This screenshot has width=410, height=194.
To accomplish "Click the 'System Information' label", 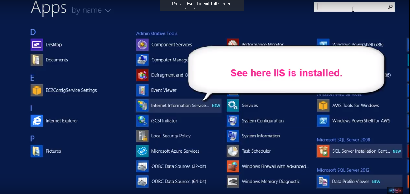I will click(x=261, y=136).
